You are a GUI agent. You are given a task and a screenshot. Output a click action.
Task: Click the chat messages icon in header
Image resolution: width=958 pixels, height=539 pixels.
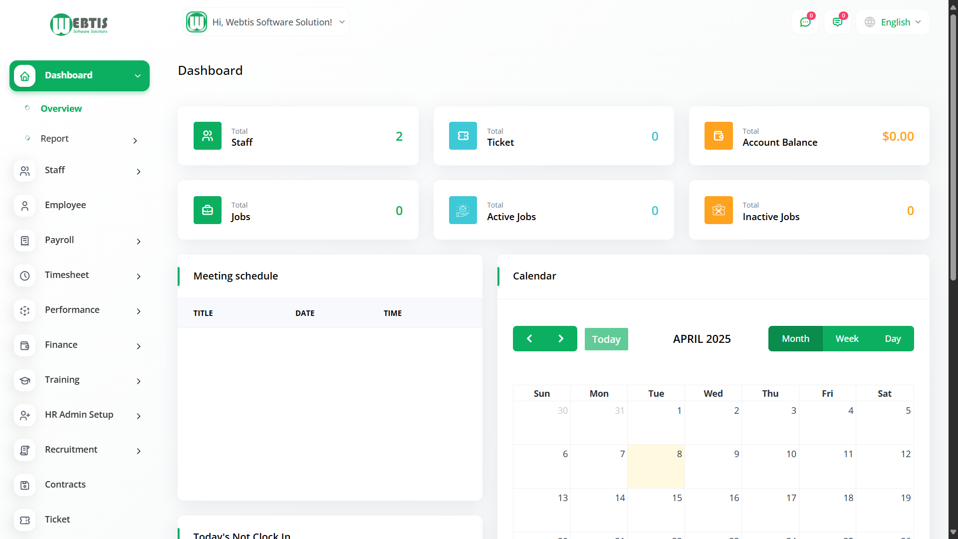805,22
